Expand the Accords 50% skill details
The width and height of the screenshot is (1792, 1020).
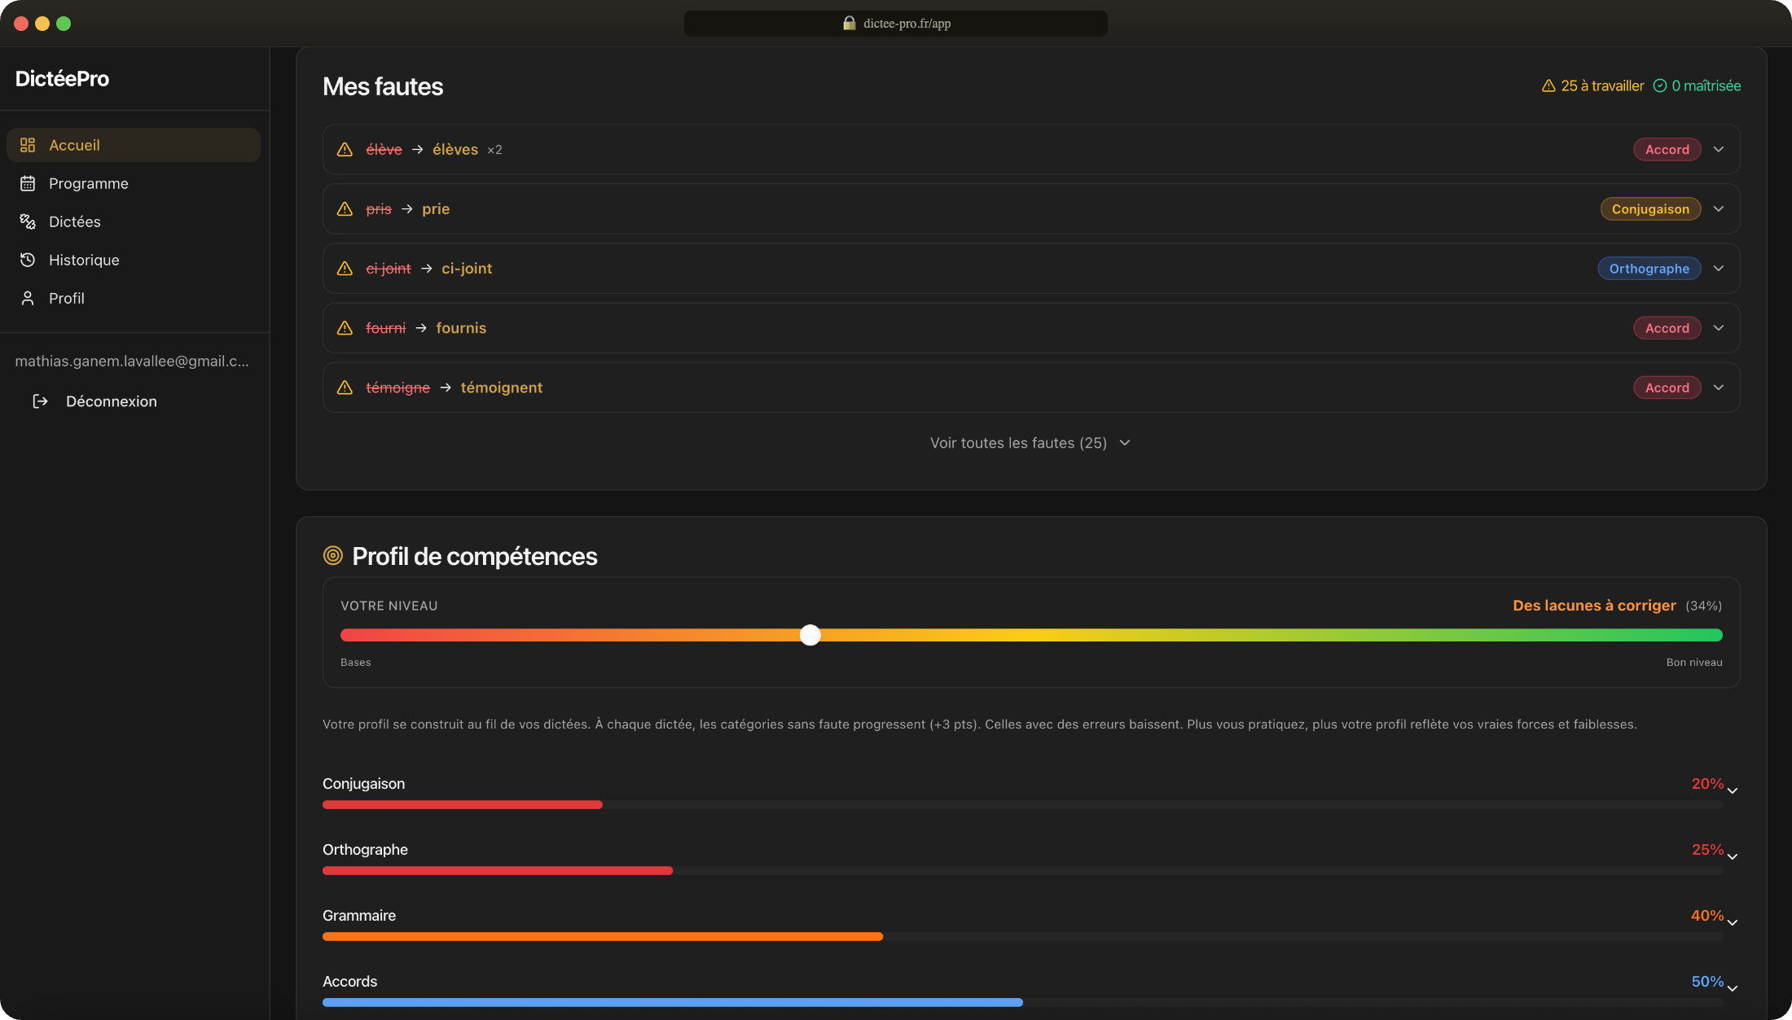pyautogui.click(x=1733, y=988)
